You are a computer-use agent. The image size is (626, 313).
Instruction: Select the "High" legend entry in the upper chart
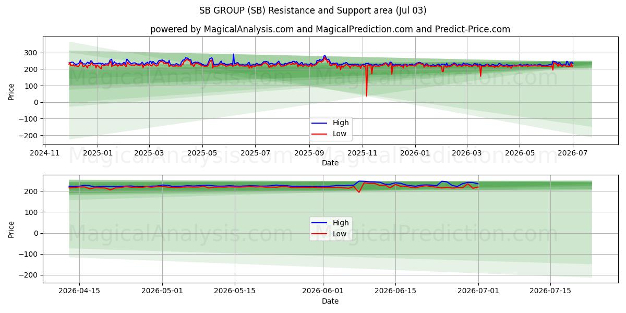pos(341,123)
